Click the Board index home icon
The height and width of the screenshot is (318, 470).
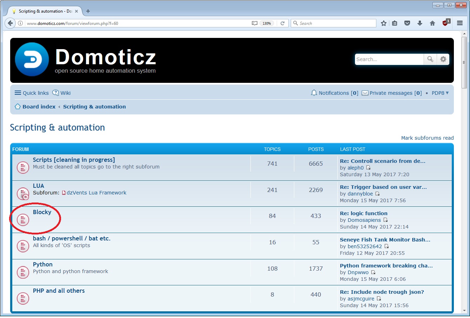coord(18,106)
